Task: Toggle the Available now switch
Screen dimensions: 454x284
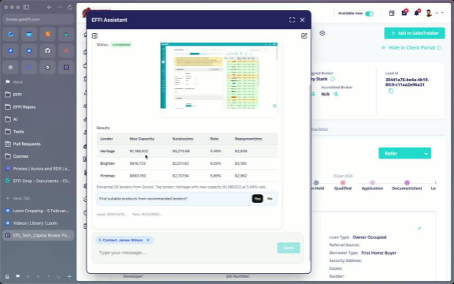Action: (x=369, y=13)
